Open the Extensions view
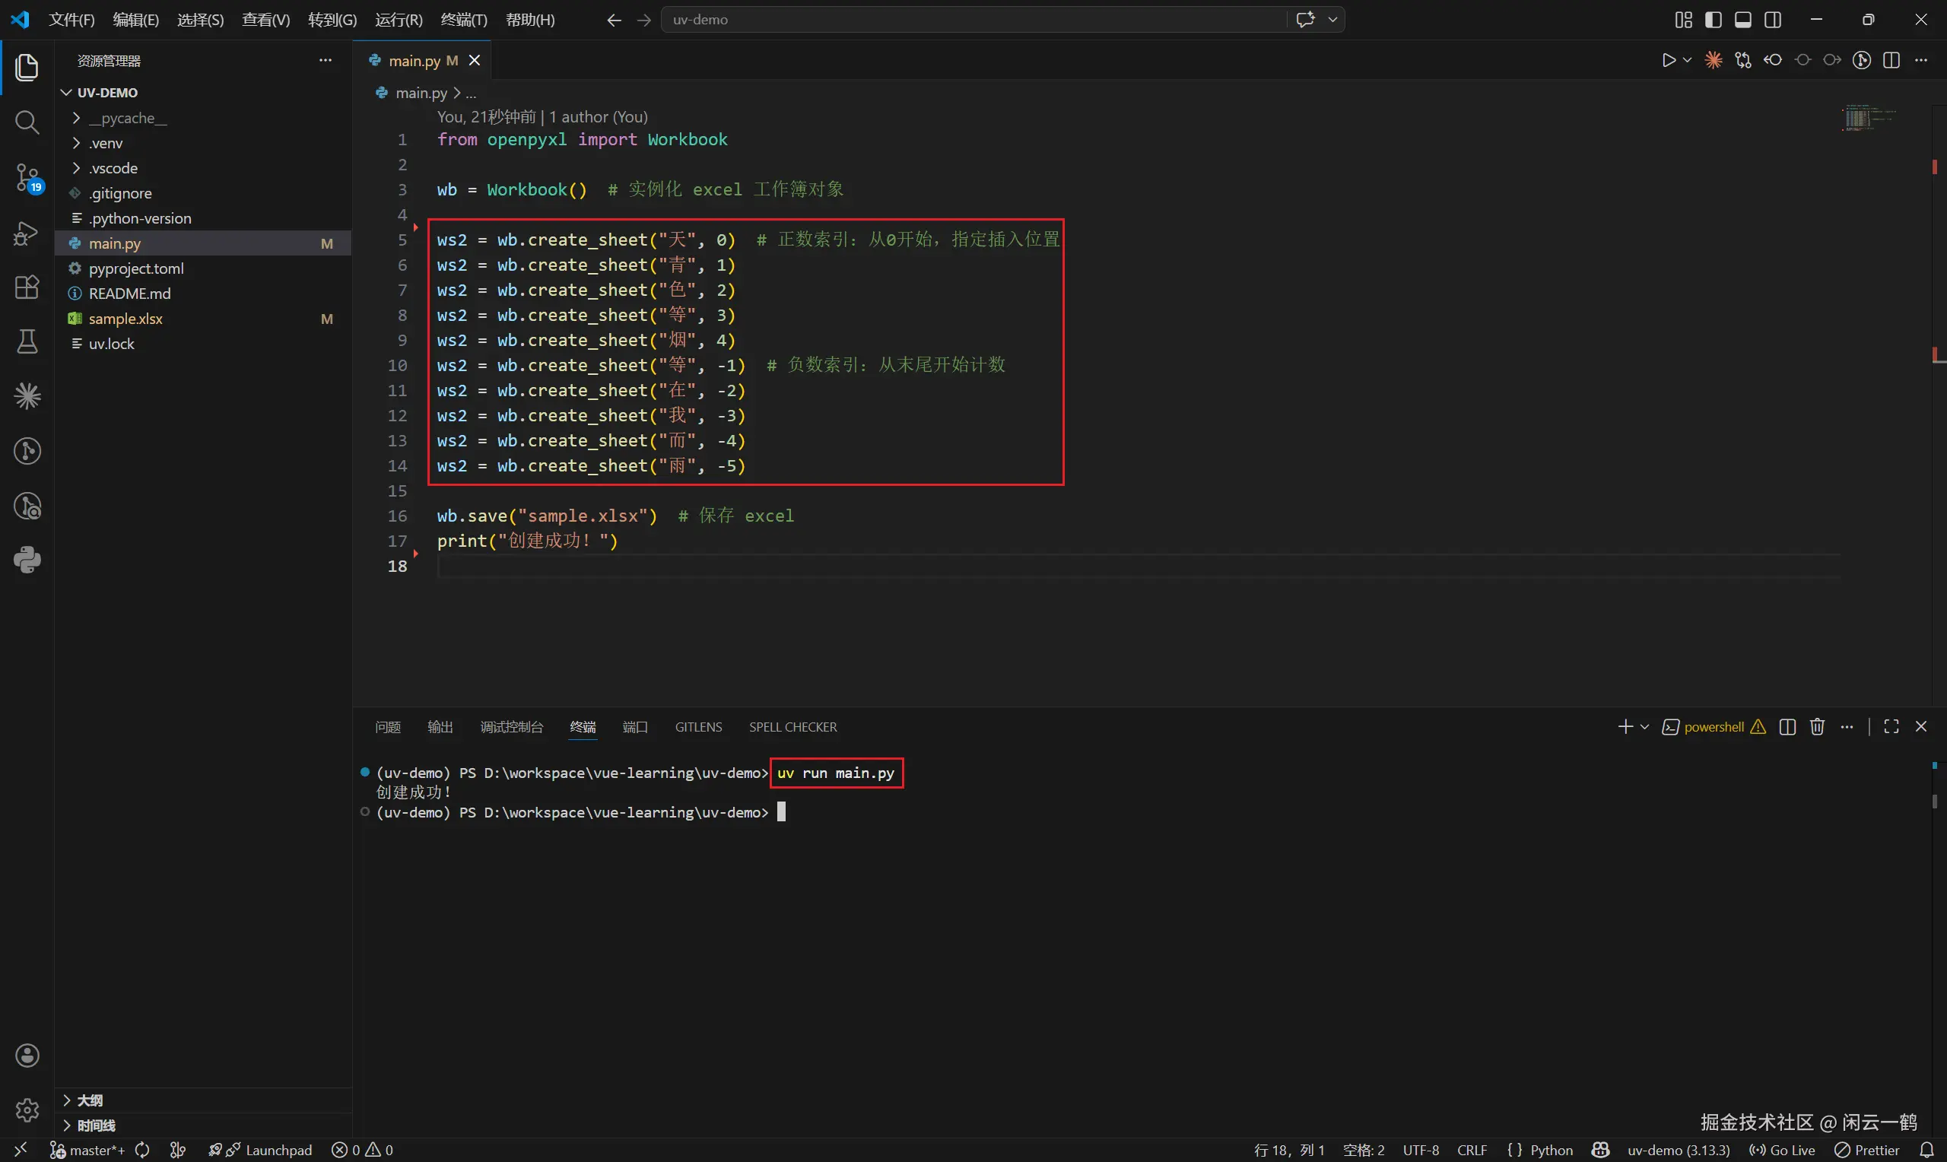 (27, 287)
